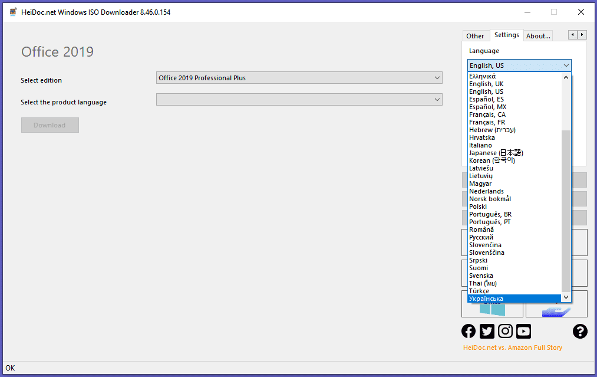Select Hrvatska in the list
The width and height of the screenshot is (597, 377).
514,137
